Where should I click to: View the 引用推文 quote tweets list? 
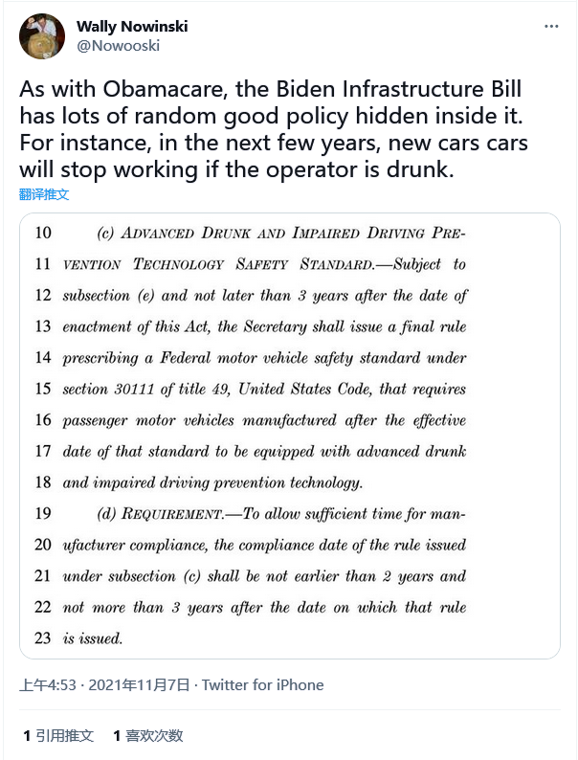pyautogui.click(x=64, y=735)
